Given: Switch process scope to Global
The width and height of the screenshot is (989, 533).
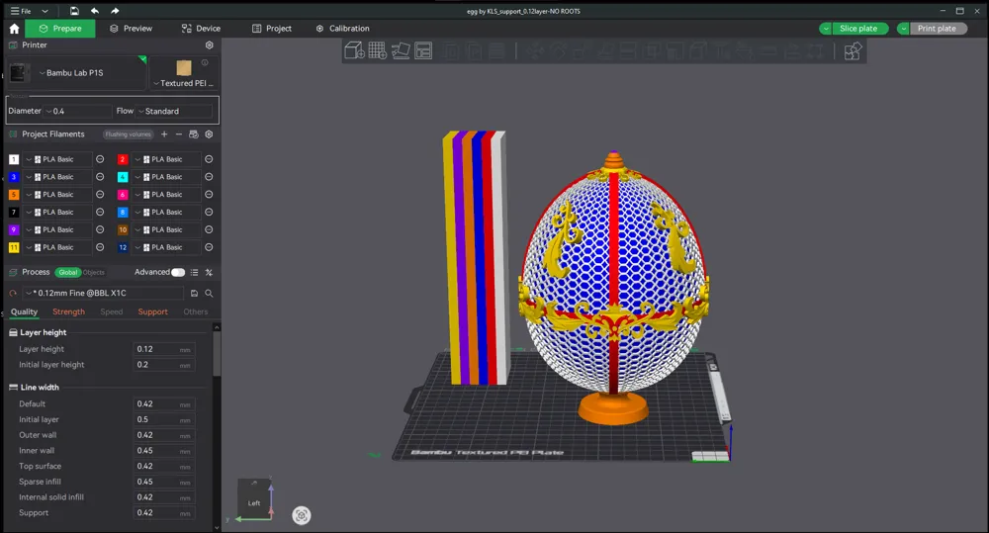Looking at the screenshot, I should 67,272.
